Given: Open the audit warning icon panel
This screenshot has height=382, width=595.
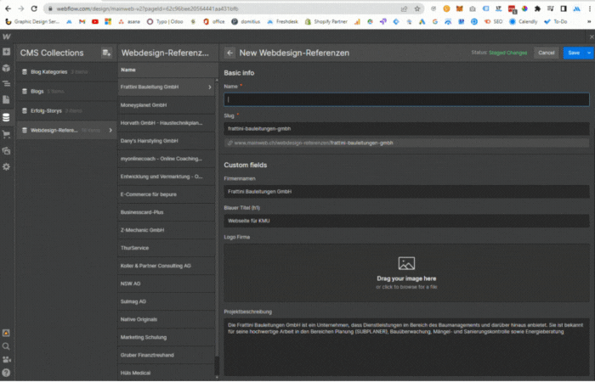Looking at the screenshot, I should 7,333.
